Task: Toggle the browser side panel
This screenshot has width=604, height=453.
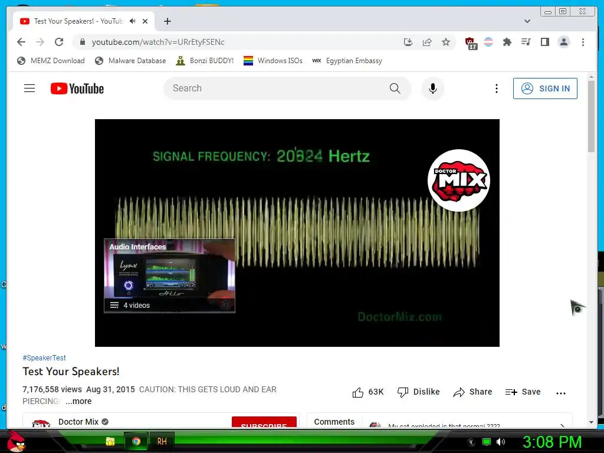Action: (544, 42)
